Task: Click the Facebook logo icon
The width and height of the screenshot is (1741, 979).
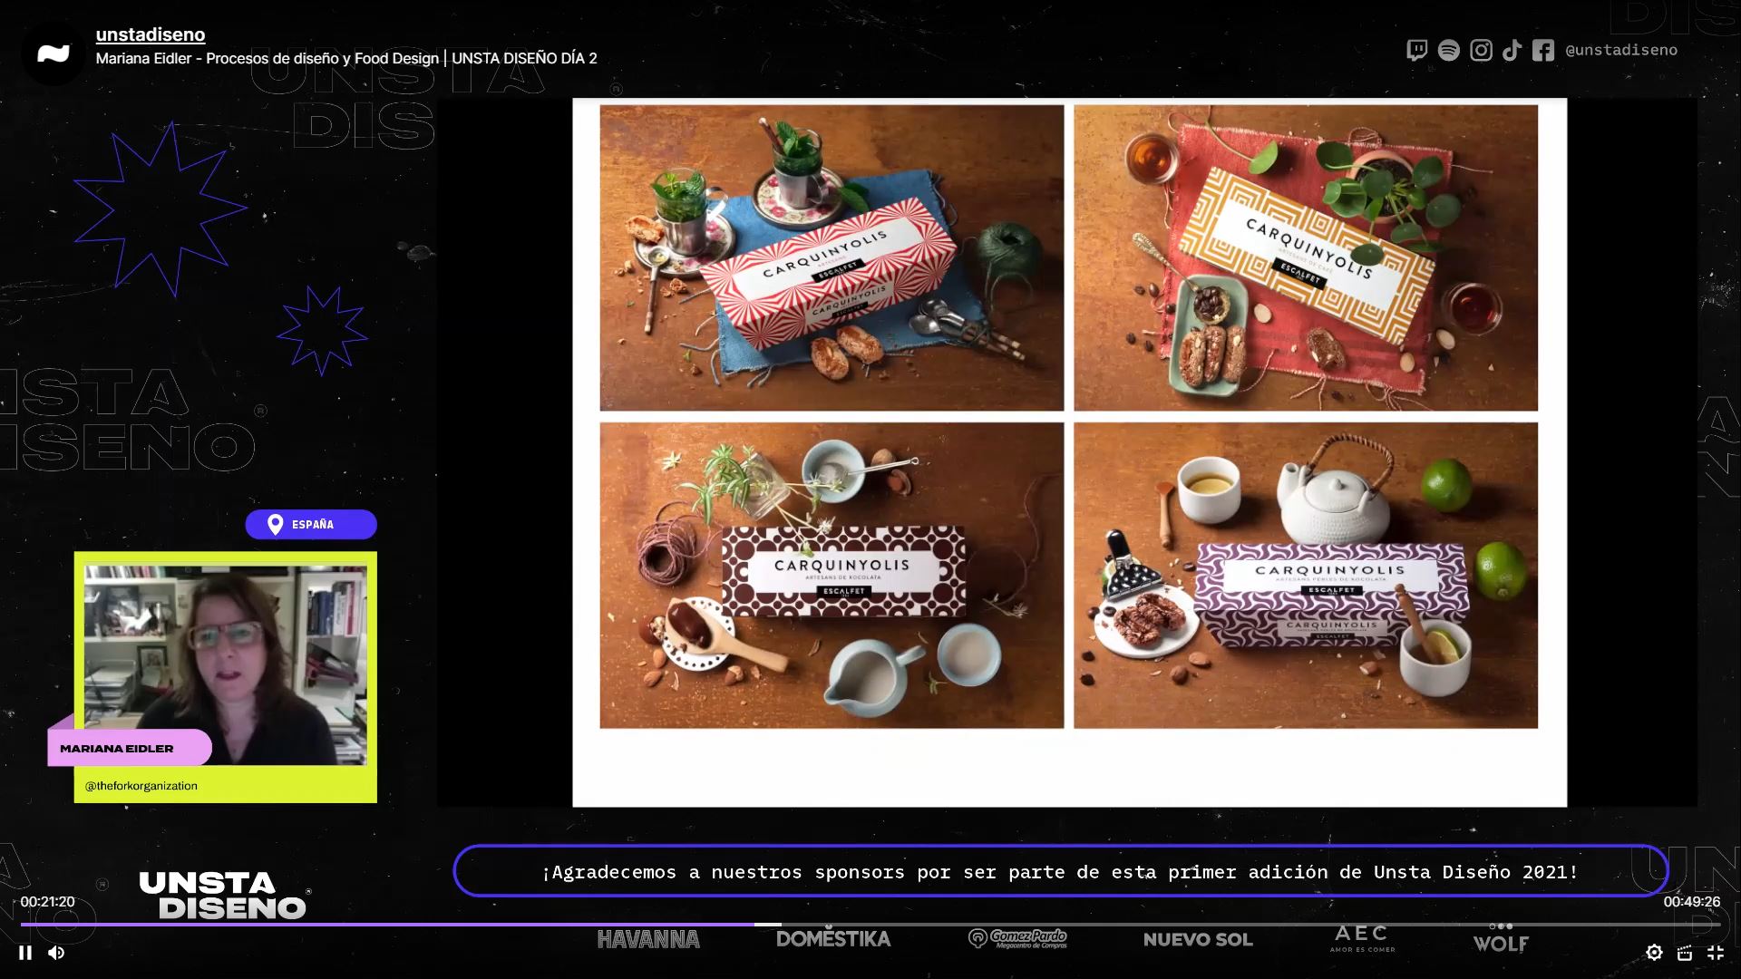Action: coord(1543,51)
